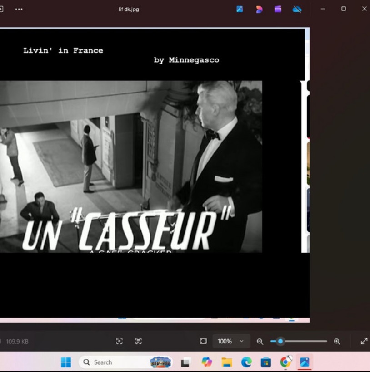Maximize the Photos window
The image size is (370, 372).
[344, 9]
